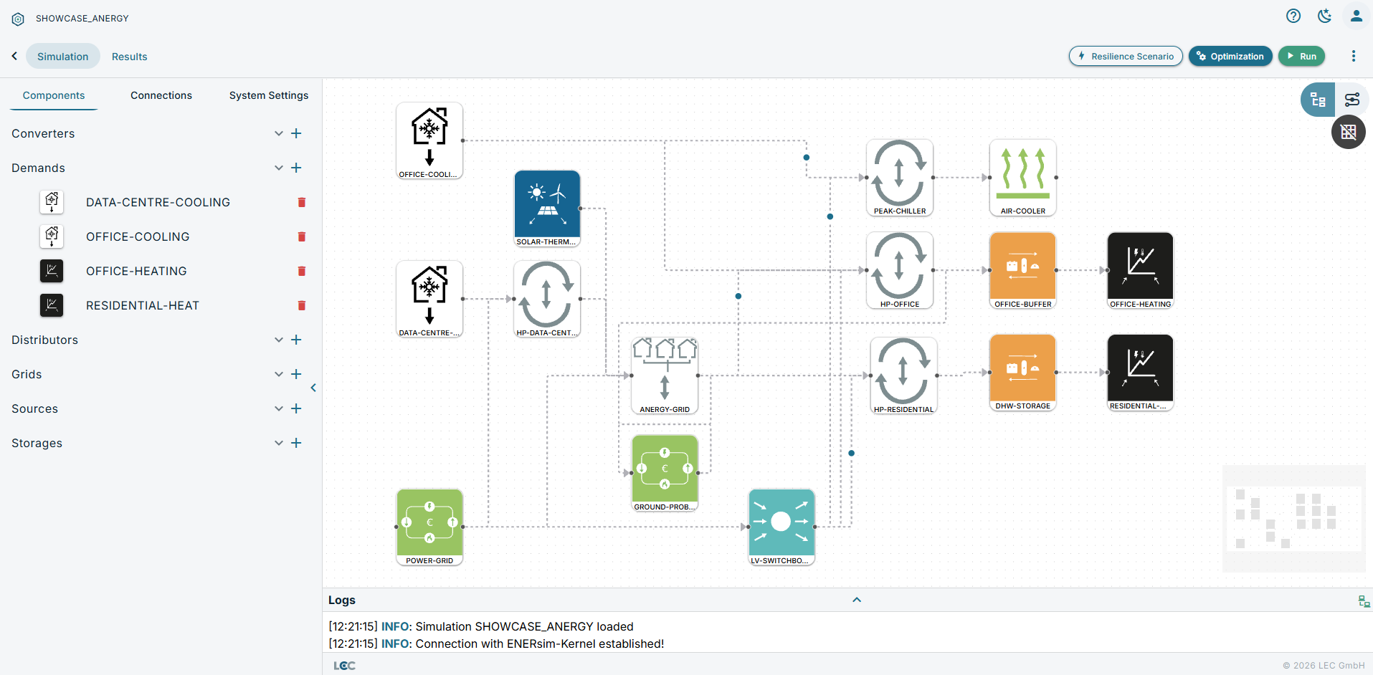Expand the Storages section
1373x675 pixels.
coord(279,443)
